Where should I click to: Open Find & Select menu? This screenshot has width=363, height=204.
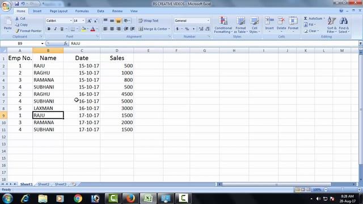pos(344,25)
